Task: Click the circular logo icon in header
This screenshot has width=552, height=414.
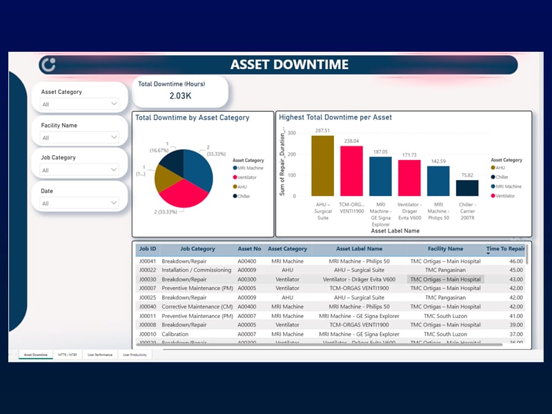Action: (48, 65)
